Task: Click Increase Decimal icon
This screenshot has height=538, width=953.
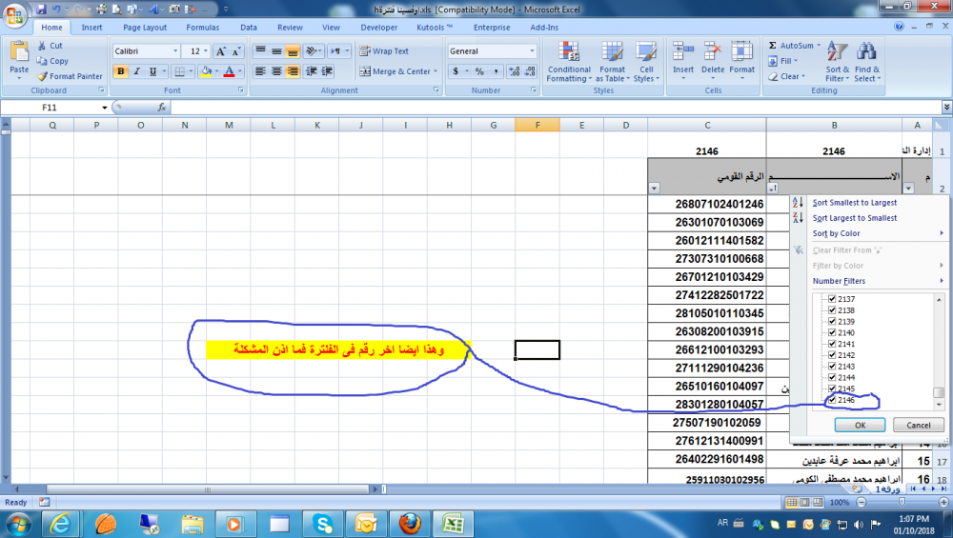Action: (x=515, y=71)
